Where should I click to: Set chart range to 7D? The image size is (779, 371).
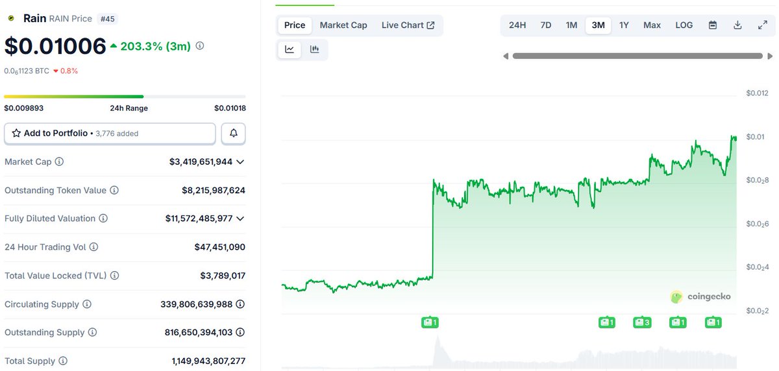point(546,25)
